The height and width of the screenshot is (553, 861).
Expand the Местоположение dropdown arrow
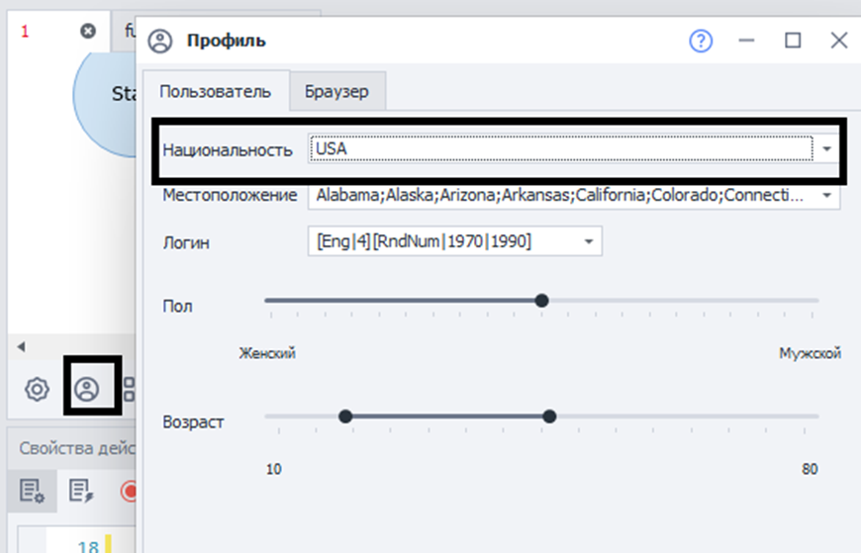826,196
